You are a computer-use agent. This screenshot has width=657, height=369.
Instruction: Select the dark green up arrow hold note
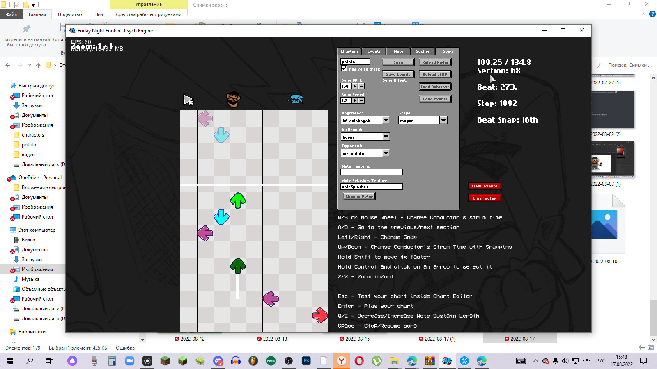point(238,266)
